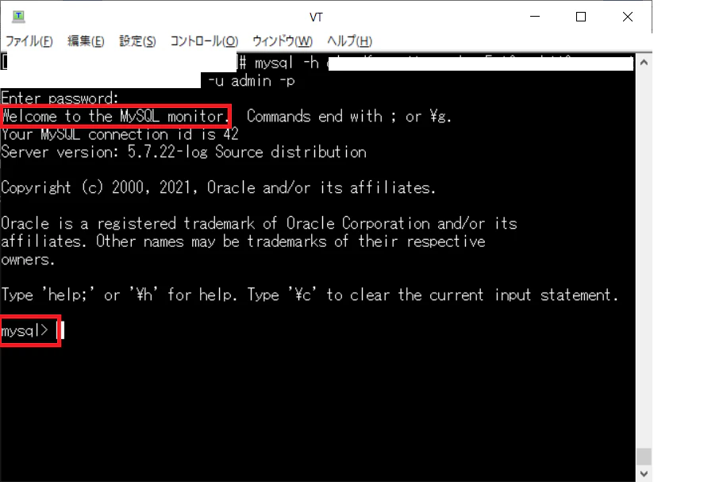
Task: Click the VT window title text
Action: pyautogui.click(x=316, y=17)
